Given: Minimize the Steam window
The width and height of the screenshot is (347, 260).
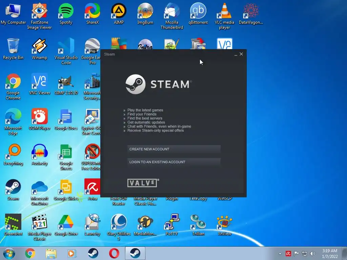Looking at the screenshot, I should pyautogui.click(x=236, y=54).
